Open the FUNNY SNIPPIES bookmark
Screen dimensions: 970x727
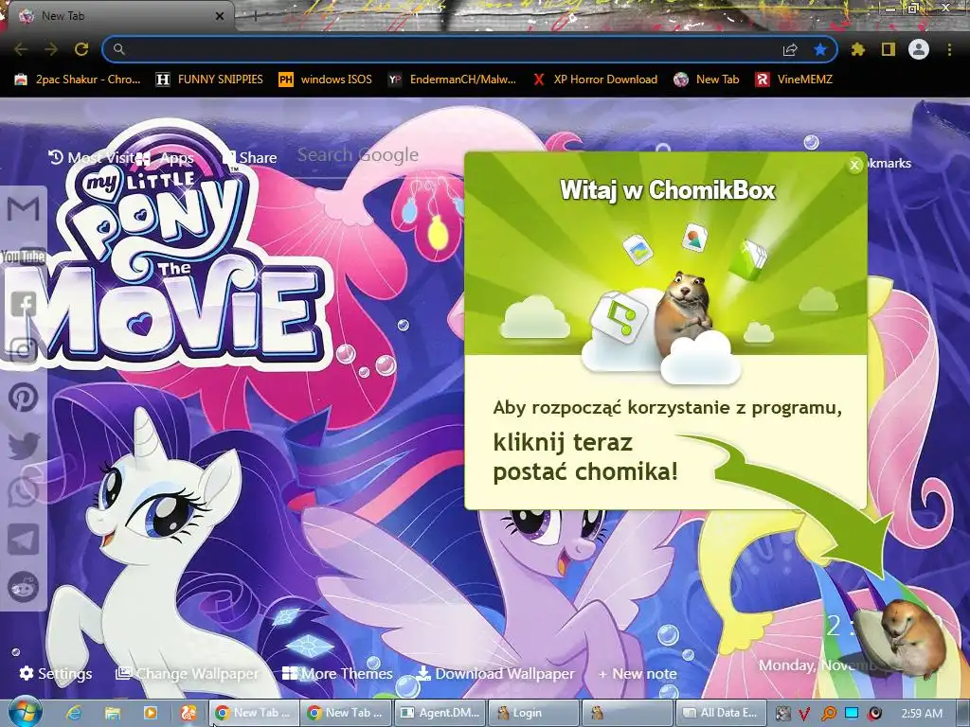tap(209, 80)
